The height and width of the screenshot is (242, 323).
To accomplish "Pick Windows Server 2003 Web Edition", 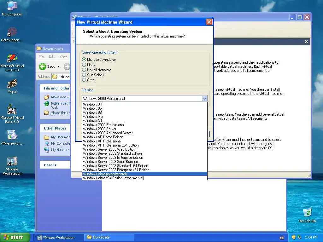I will [x=144, y=149].
